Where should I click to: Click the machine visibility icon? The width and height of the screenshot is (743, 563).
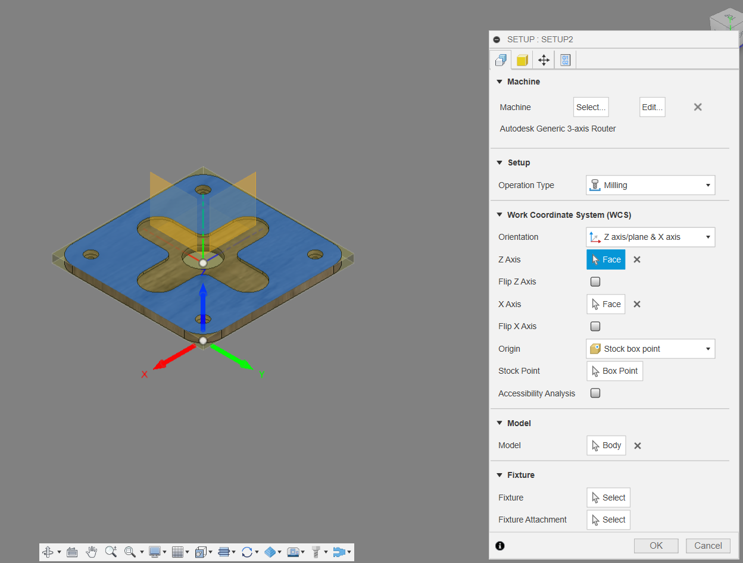click(x=292, y=552)
